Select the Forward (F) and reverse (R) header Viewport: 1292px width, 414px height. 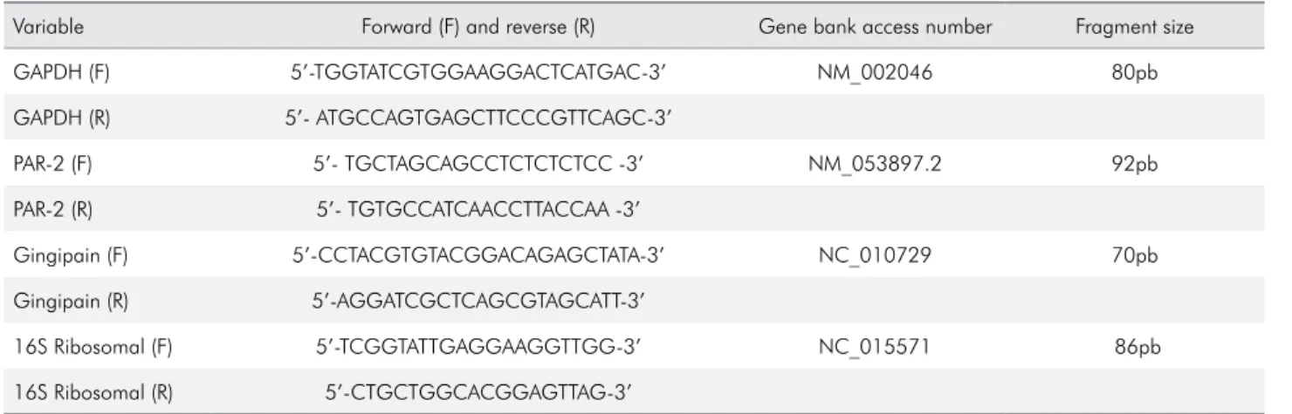coord(478,27)
